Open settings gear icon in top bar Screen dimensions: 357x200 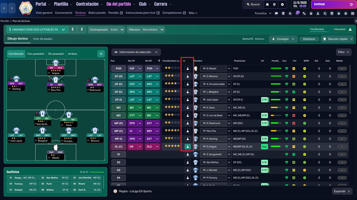(x=282, y=4)
